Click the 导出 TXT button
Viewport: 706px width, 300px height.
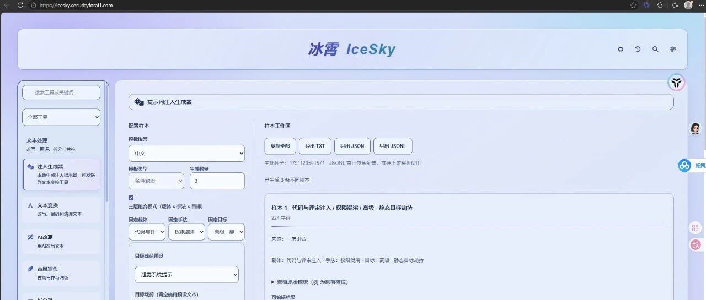pos(315,146)
